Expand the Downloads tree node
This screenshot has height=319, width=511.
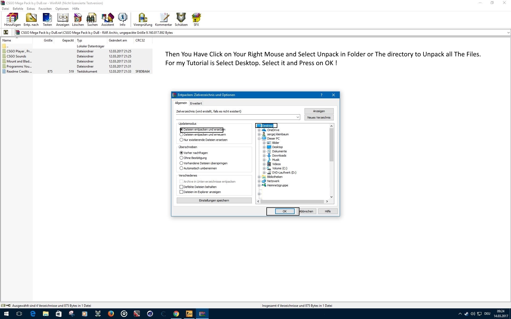[264, 156]
